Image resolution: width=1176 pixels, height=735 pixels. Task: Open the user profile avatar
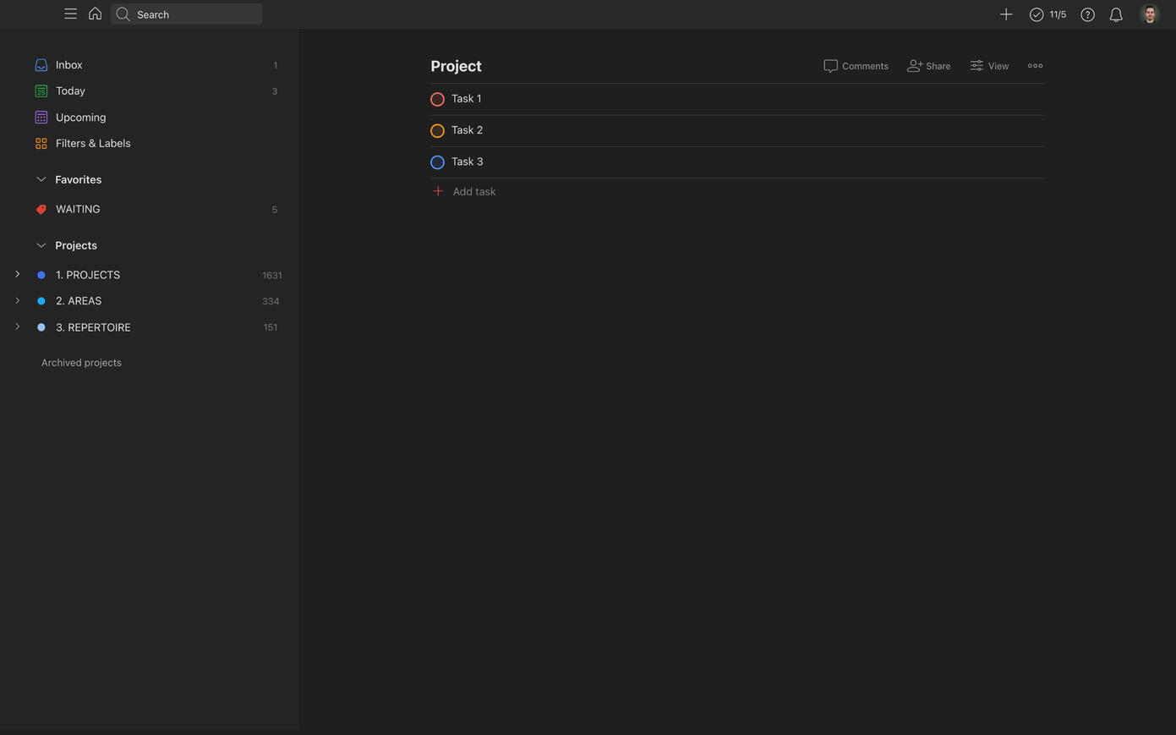(1149, 14)
